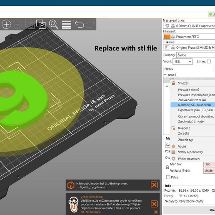Choose Výplň in the context menu
Viewport: 215px width, 215px height.
pos(193,146)
